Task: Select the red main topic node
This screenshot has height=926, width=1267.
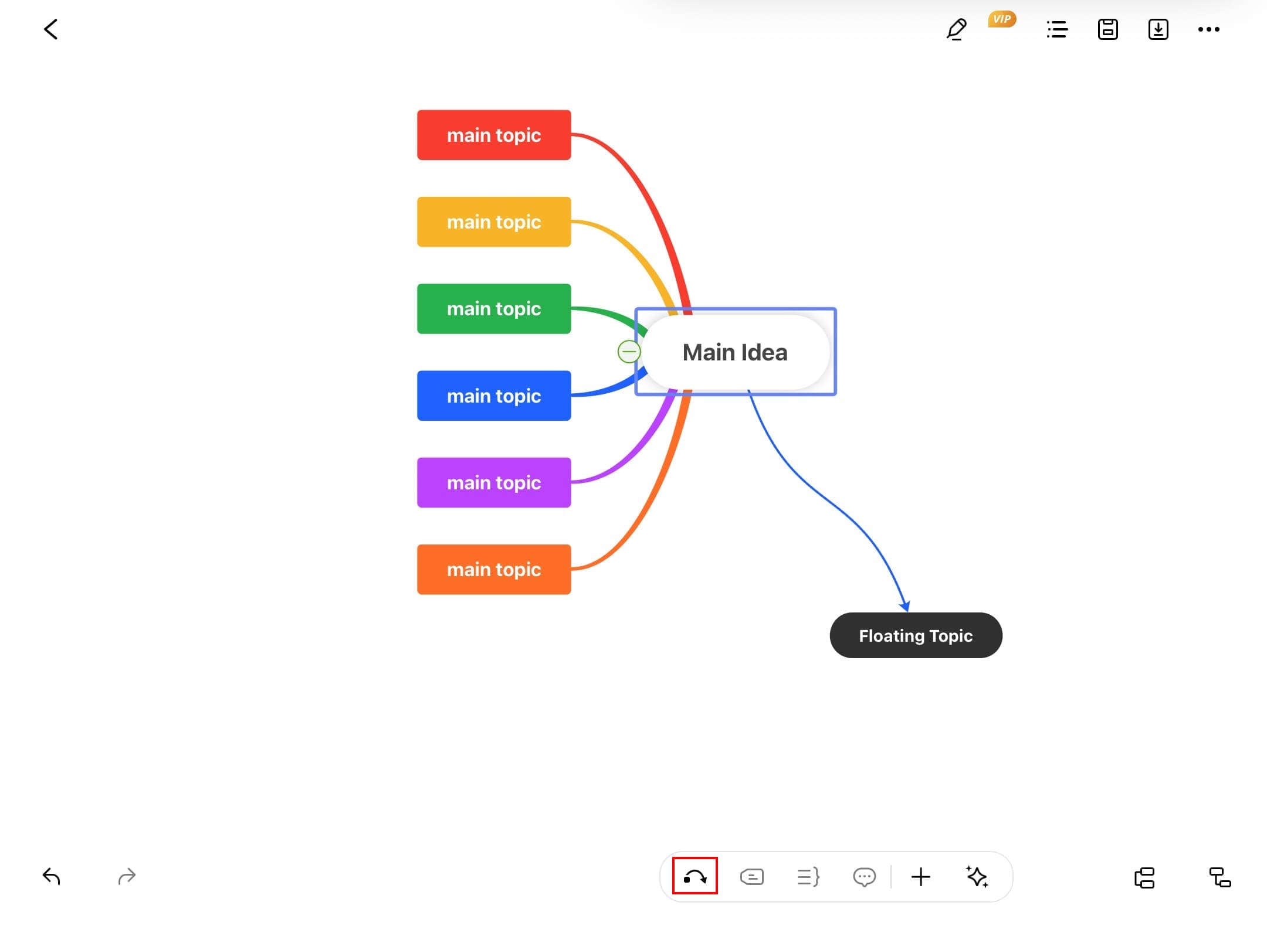Action: (x=494, y=135)
